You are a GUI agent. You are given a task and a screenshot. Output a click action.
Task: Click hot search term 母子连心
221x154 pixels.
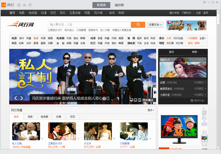(69, 30)
